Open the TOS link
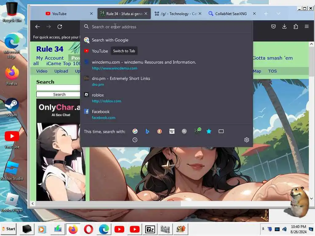 click(273, 71)
